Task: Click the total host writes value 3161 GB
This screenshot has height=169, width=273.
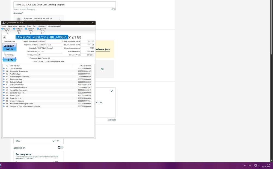Action: click(x=87, y=45)
